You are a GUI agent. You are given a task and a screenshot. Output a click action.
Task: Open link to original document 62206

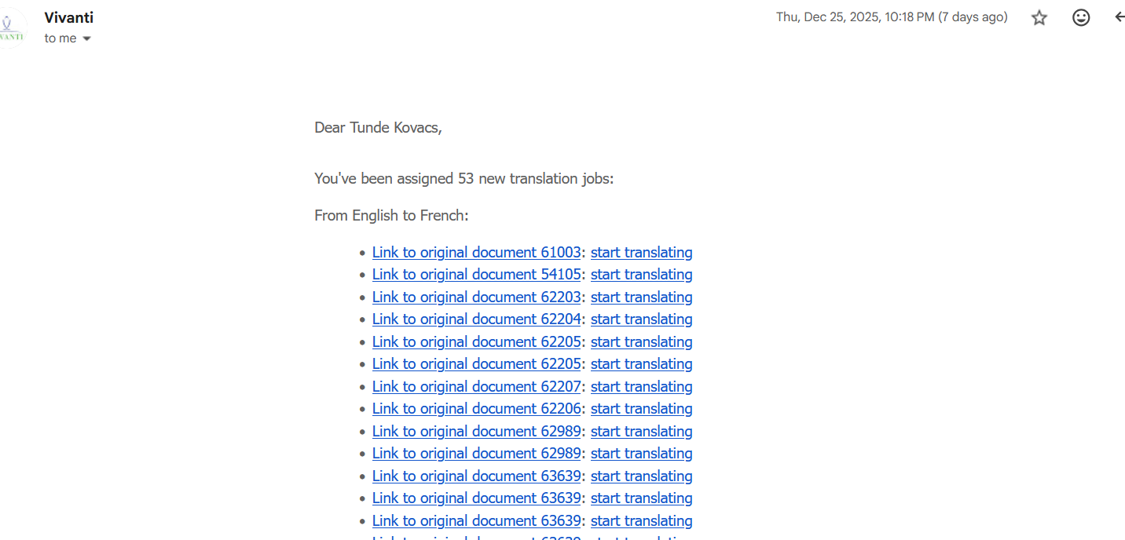coord(476,409)
